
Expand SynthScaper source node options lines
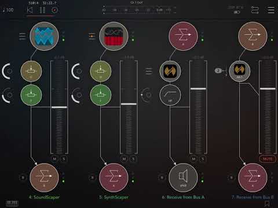[x=92, y=36]
